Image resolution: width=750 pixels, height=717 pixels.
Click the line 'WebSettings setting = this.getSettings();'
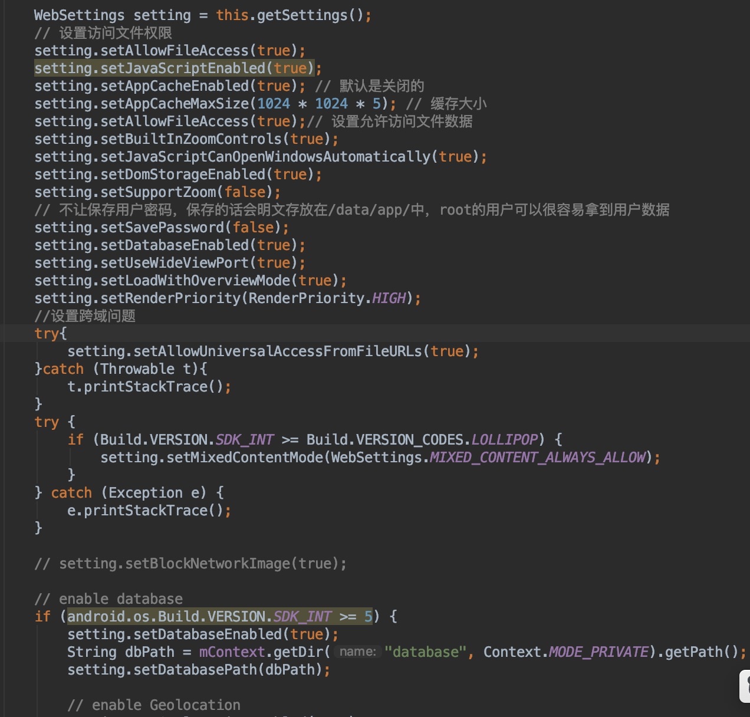[203, 15]
